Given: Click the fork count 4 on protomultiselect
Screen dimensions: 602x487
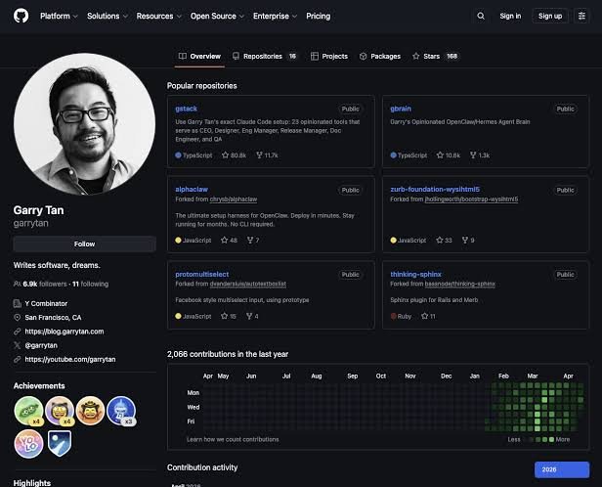Looking at the screenshot, I should pyautogui.click(x=252, y=316).
